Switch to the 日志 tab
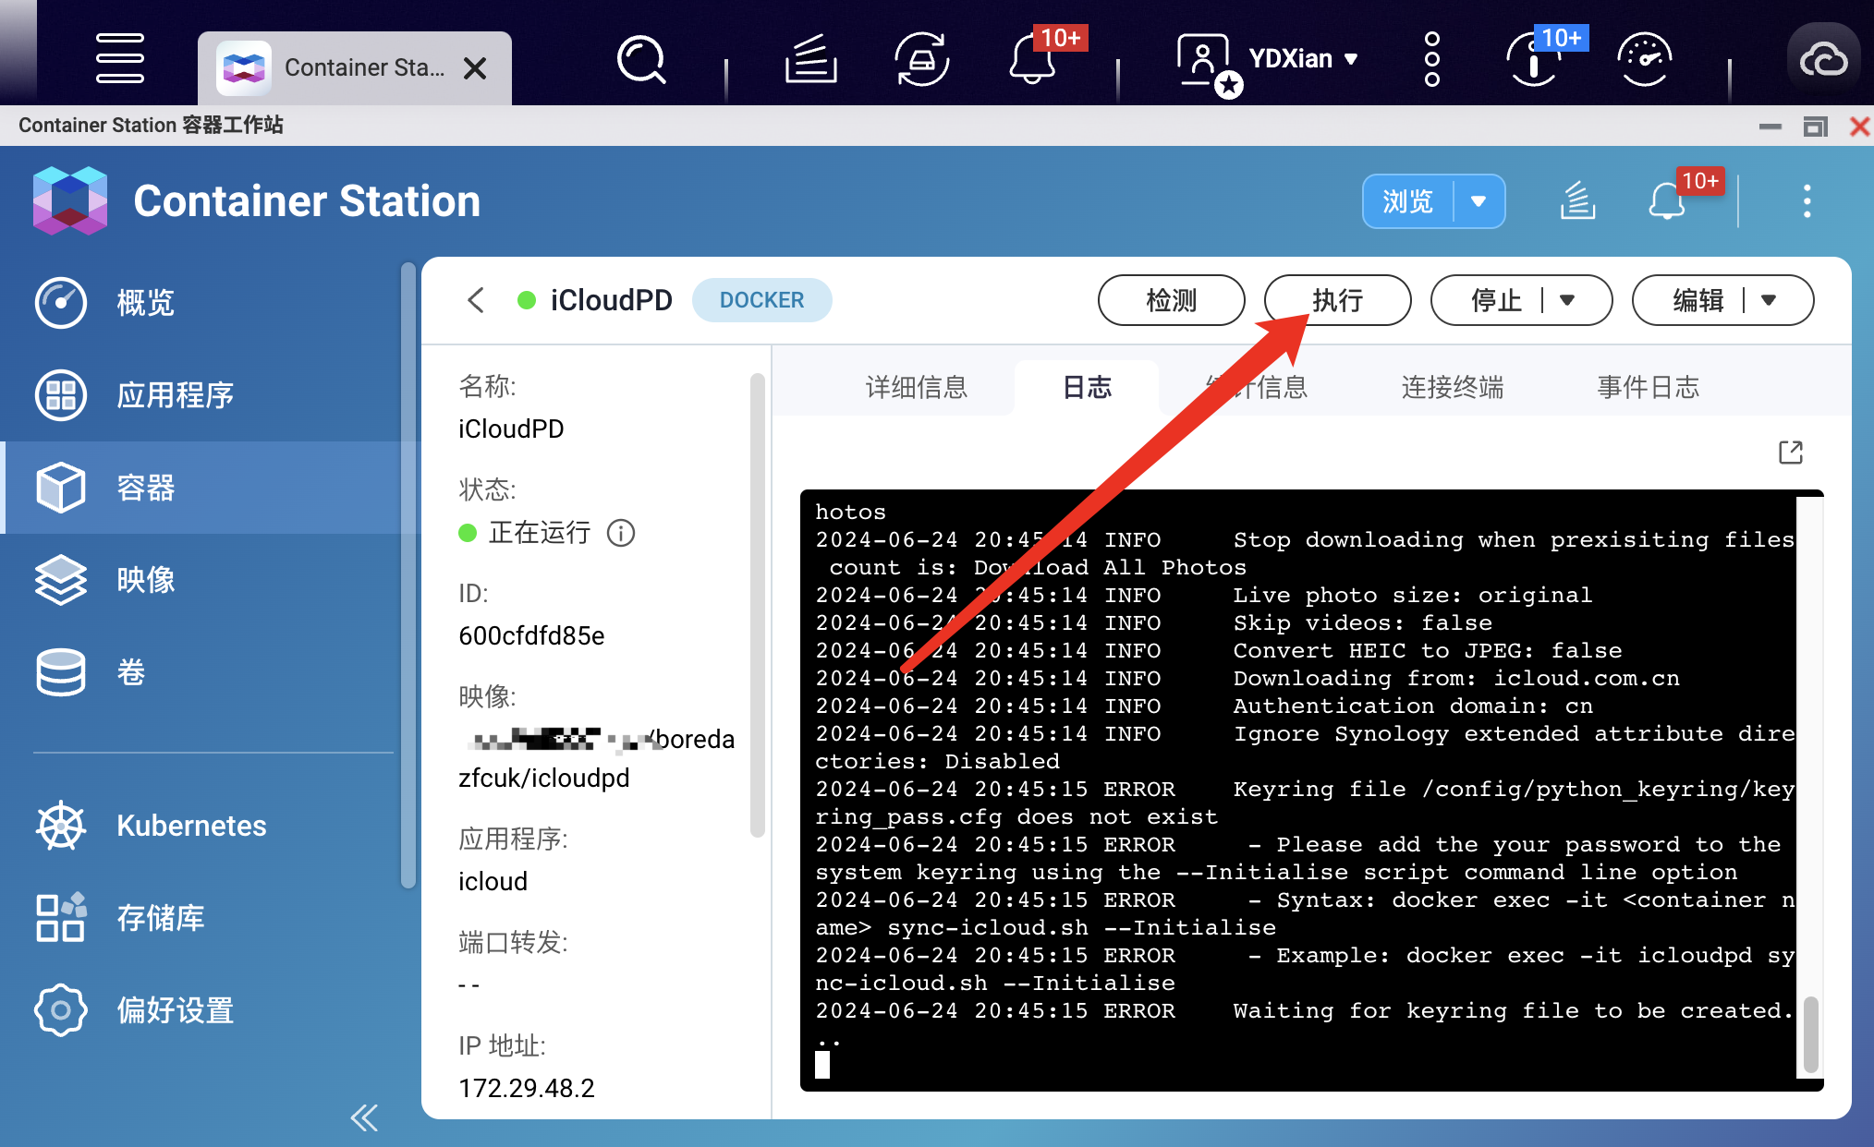Image resolution: width=1874 pixels, height=1147 pixels. click(x=1087, y=387)
